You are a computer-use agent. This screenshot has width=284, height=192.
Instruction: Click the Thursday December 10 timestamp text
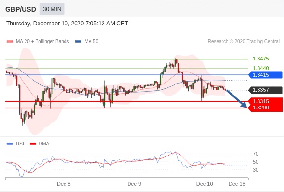(x=67, y=24)
